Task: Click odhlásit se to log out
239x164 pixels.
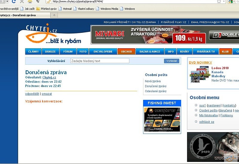Action: tap(207, 122)
